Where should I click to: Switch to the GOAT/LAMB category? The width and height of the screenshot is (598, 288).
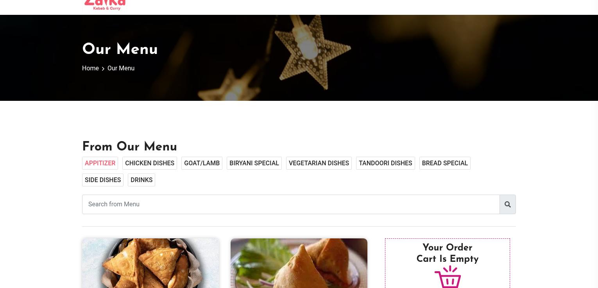coord(202,163)
